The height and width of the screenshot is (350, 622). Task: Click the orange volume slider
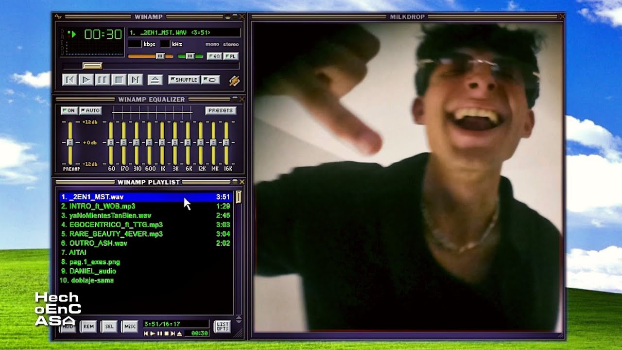tap(151, 56)
